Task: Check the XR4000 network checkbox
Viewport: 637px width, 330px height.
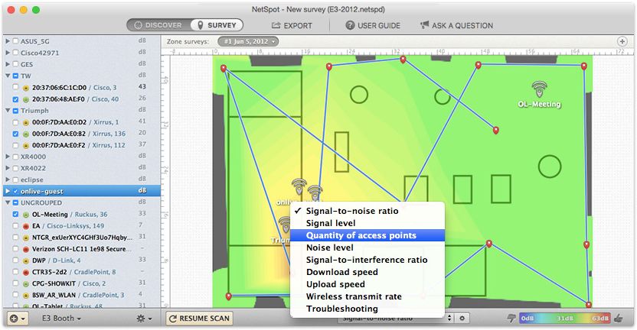Action: click(15, 157)
